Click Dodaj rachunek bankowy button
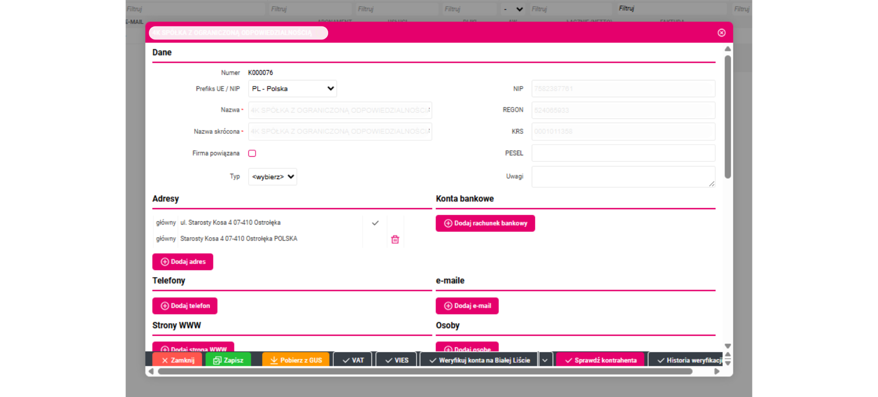 tap(485, 223)
